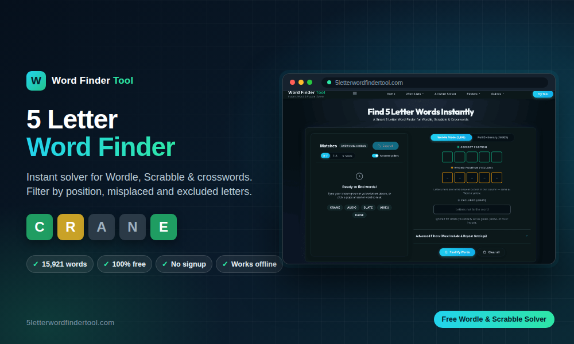Select the Z-A sort option
Viewport: 574px width, 344px height.
coord(335,156)
